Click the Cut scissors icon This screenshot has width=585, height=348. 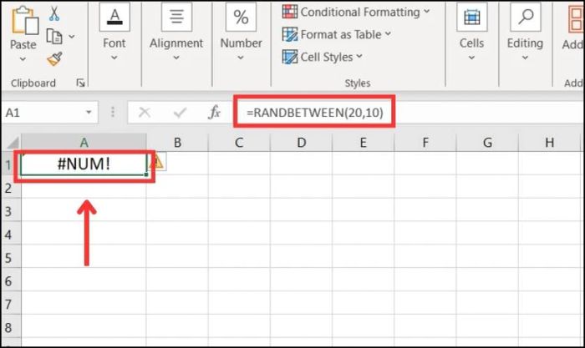click(54, 13)
